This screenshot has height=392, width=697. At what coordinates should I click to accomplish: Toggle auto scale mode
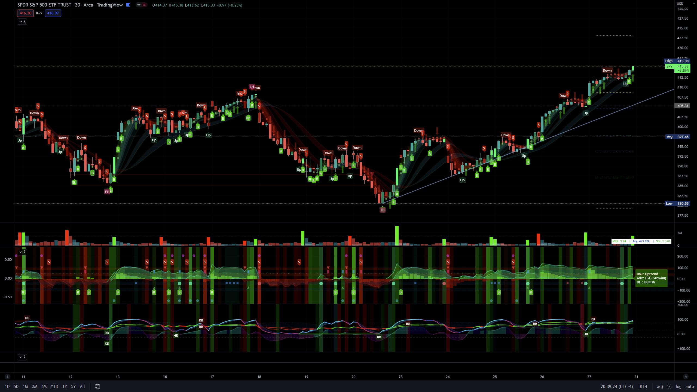689,387
